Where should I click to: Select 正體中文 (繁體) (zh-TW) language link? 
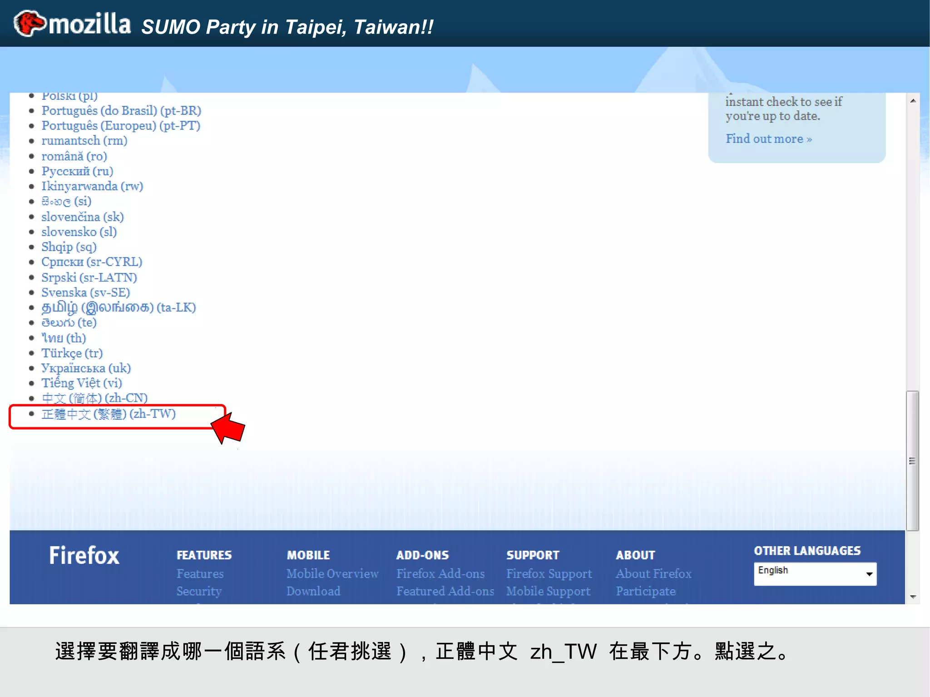pyautogui.click(x=109, y=414)
